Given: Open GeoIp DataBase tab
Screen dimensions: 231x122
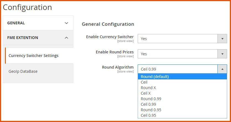Looking at the screenshot, I should 23,71.
